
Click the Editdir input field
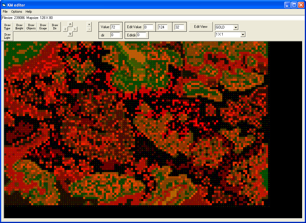[x=141, y=35]
